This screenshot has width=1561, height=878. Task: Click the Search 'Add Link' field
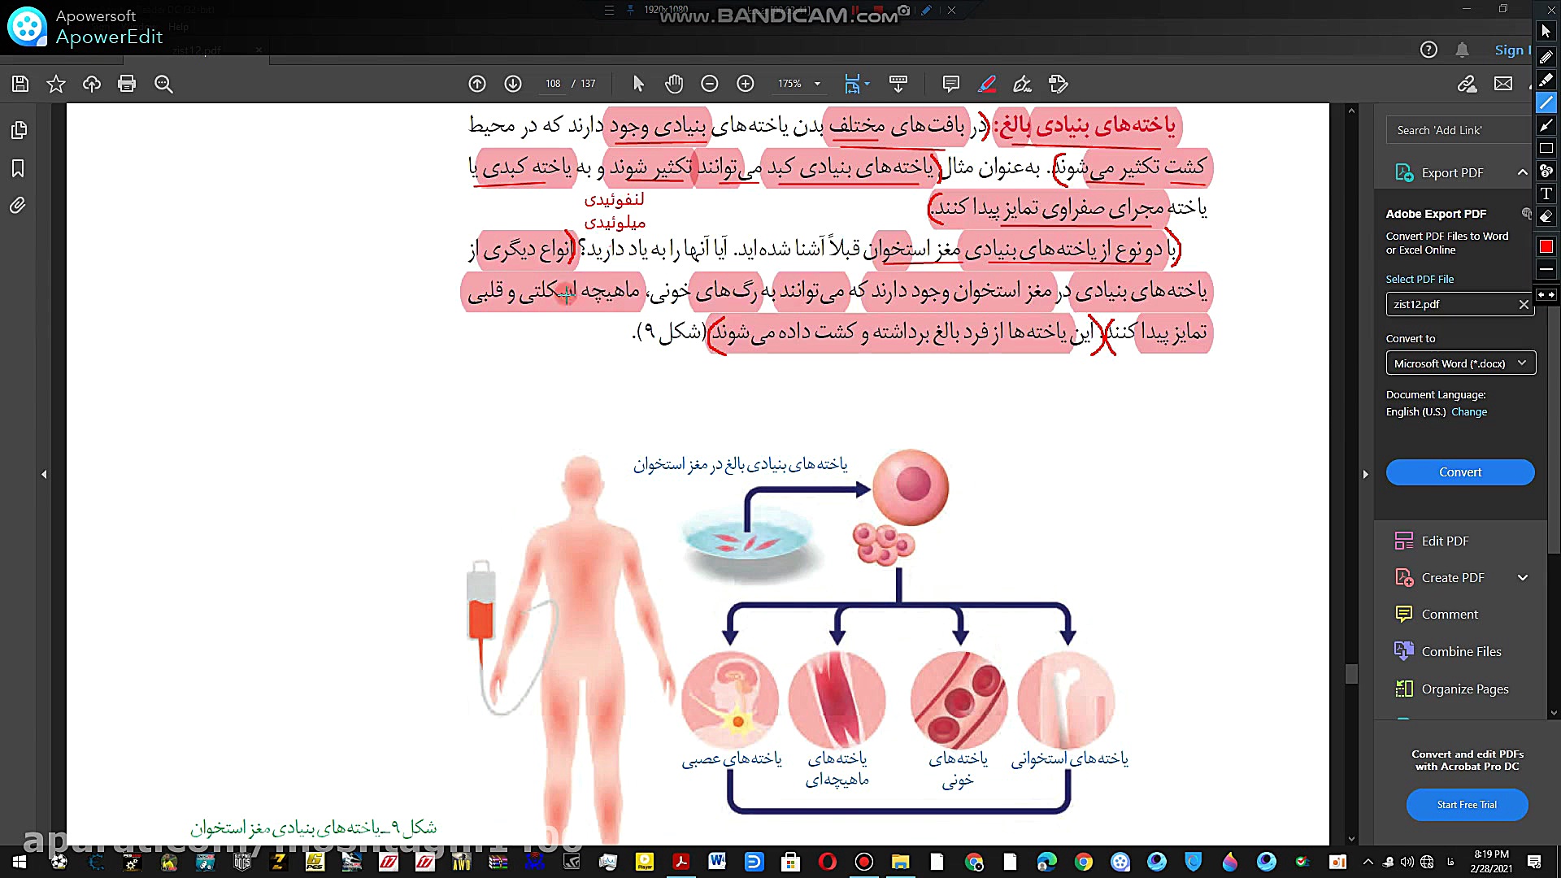point(1459,130)
